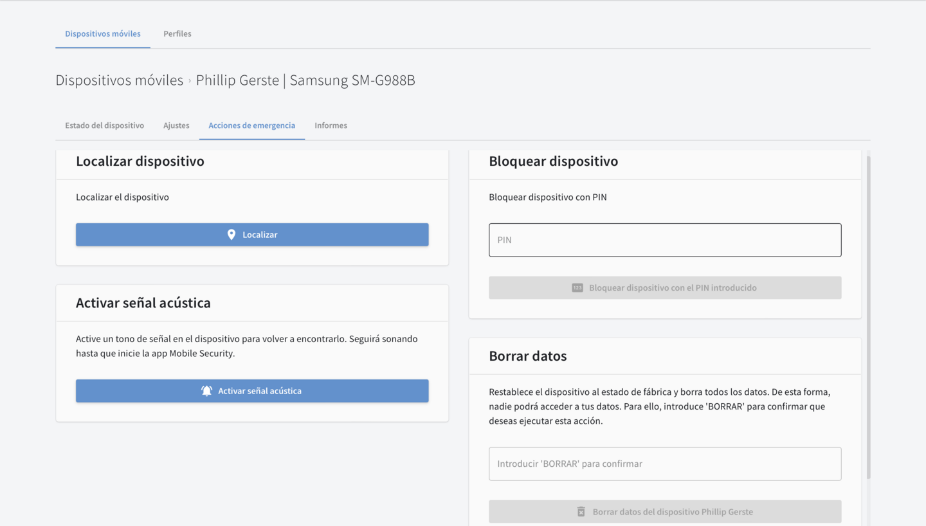The height and width of the screenshot is (526, 926).
Task: Click the vertical scrollbar on the right
Action: 868,315
